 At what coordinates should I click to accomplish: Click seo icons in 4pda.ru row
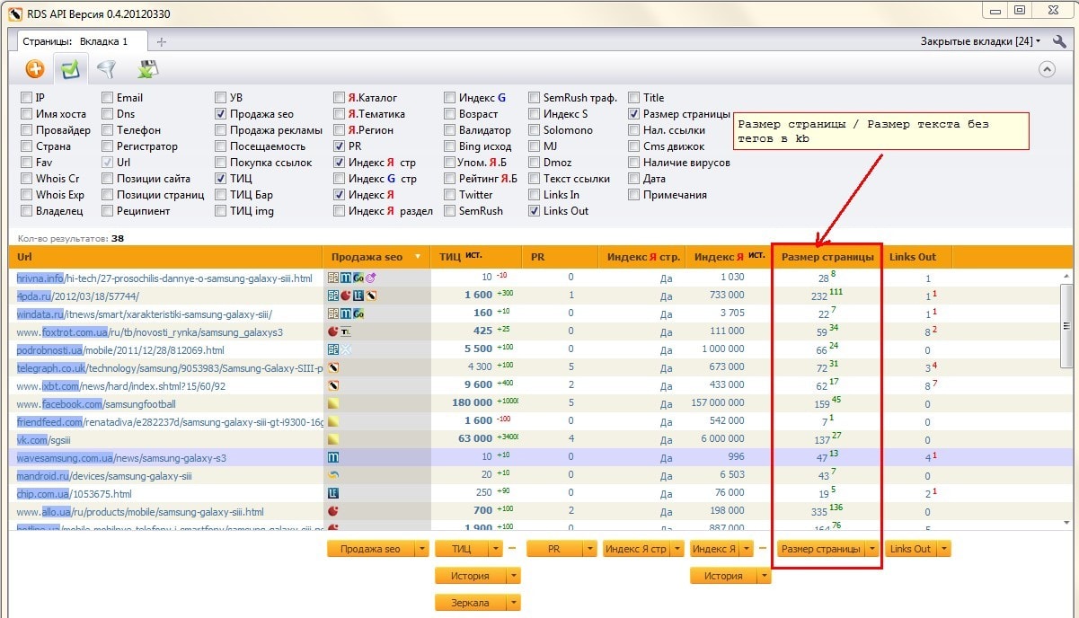352,296
